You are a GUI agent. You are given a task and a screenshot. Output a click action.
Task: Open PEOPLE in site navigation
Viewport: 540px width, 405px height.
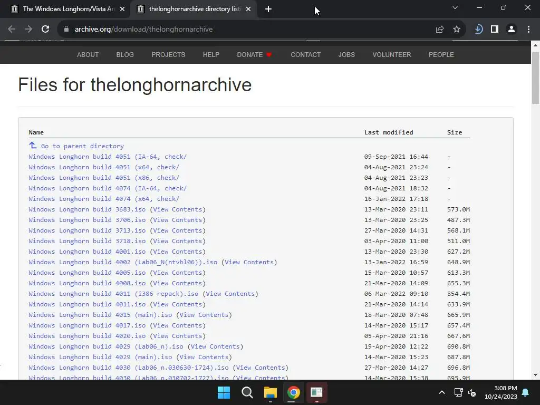441,55
